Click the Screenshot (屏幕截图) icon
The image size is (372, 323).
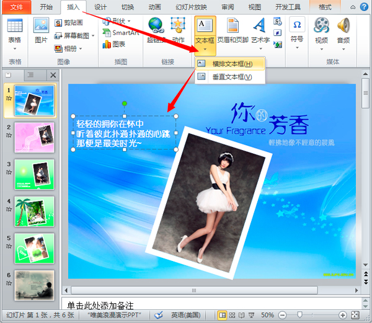58,36
